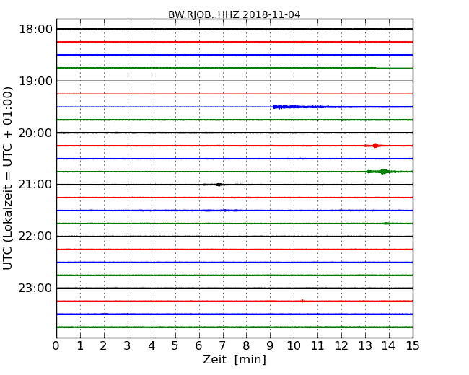Click the plot title BW.RJOB..HHZ 2018-11-04
The image size is (469, 375).
(x=234, y=14)
